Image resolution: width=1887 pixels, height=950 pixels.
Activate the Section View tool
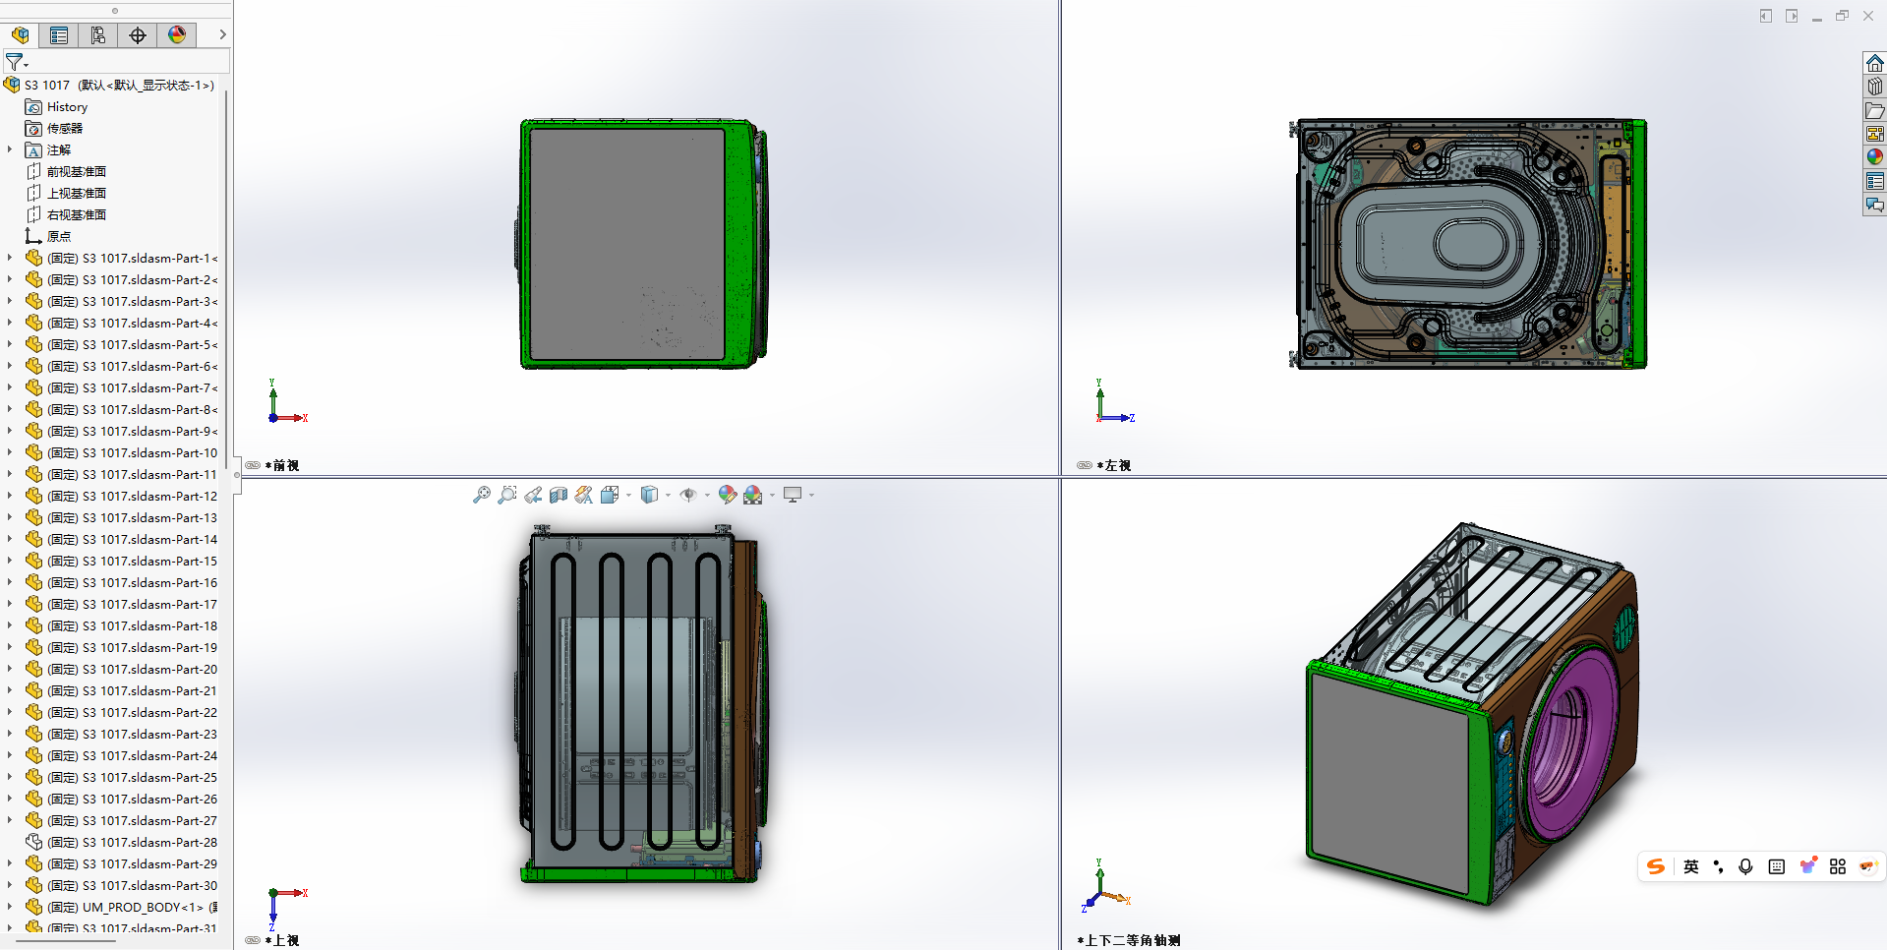559,495
